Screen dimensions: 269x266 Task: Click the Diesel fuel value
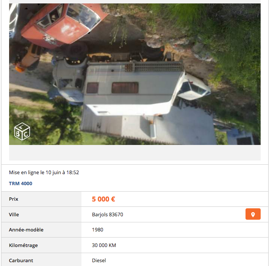[x=99, y=261]
